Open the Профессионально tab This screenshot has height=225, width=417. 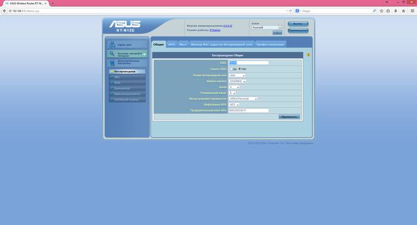click(270, 45)
